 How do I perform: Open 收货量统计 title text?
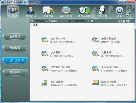(x=57, y=52)
